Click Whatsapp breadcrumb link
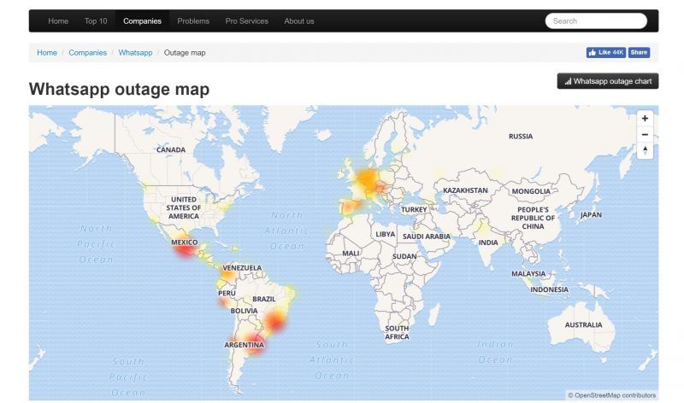This screenshot has width=684, height=403. tap(135, 53)
